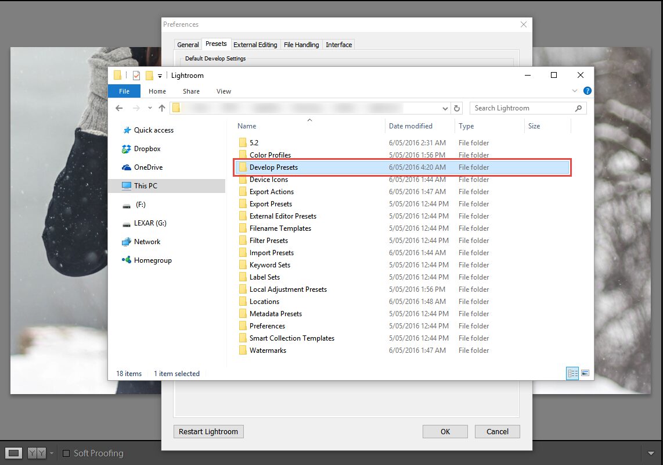The height and width of the screenshot is (465, 663).
Task: Select Homegroup in navigation pane
Action: click(147, 260)
